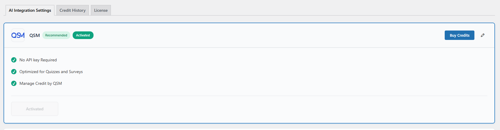
Task: Click the empty header space left of Buy Credits
Action: pos(265,35)
